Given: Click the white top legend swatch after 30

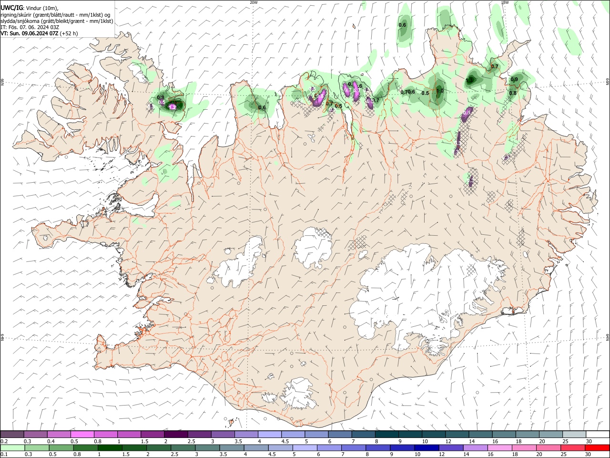Looking at the screenshot, I should 598,434.
